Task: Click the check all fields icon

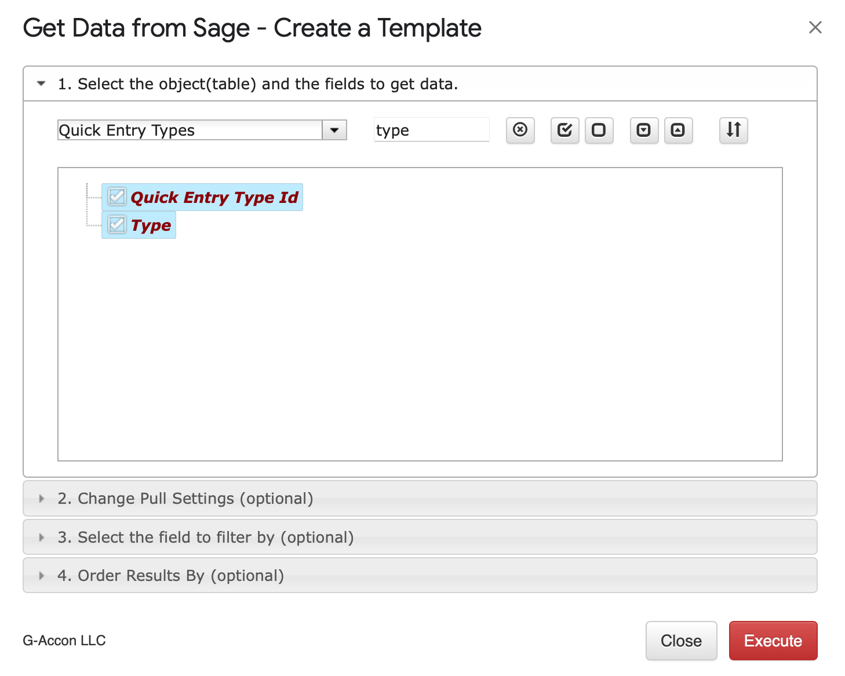Action: tap(564, 130)
